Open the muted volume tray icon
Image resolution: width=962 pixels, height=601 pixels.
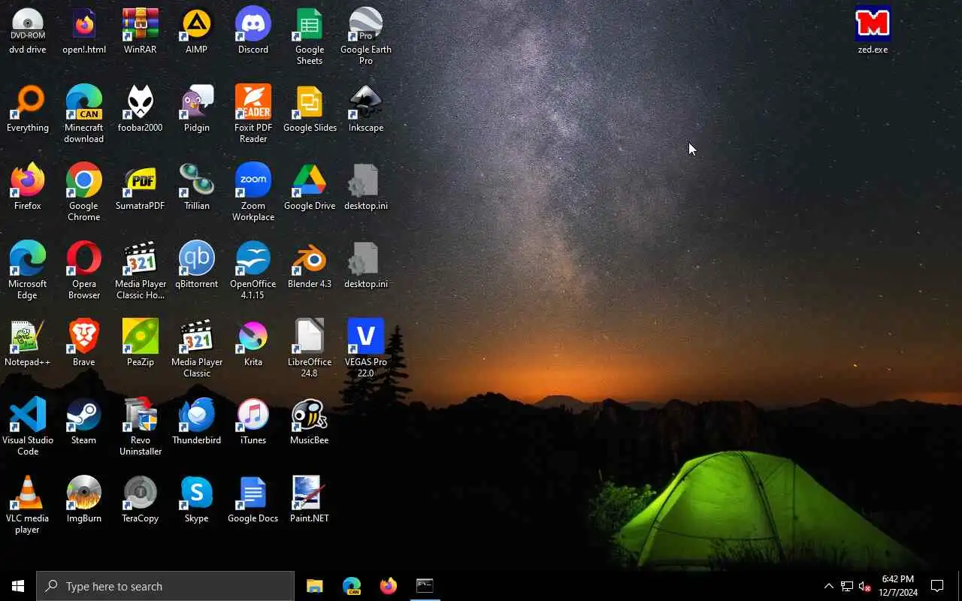(864, 586)
